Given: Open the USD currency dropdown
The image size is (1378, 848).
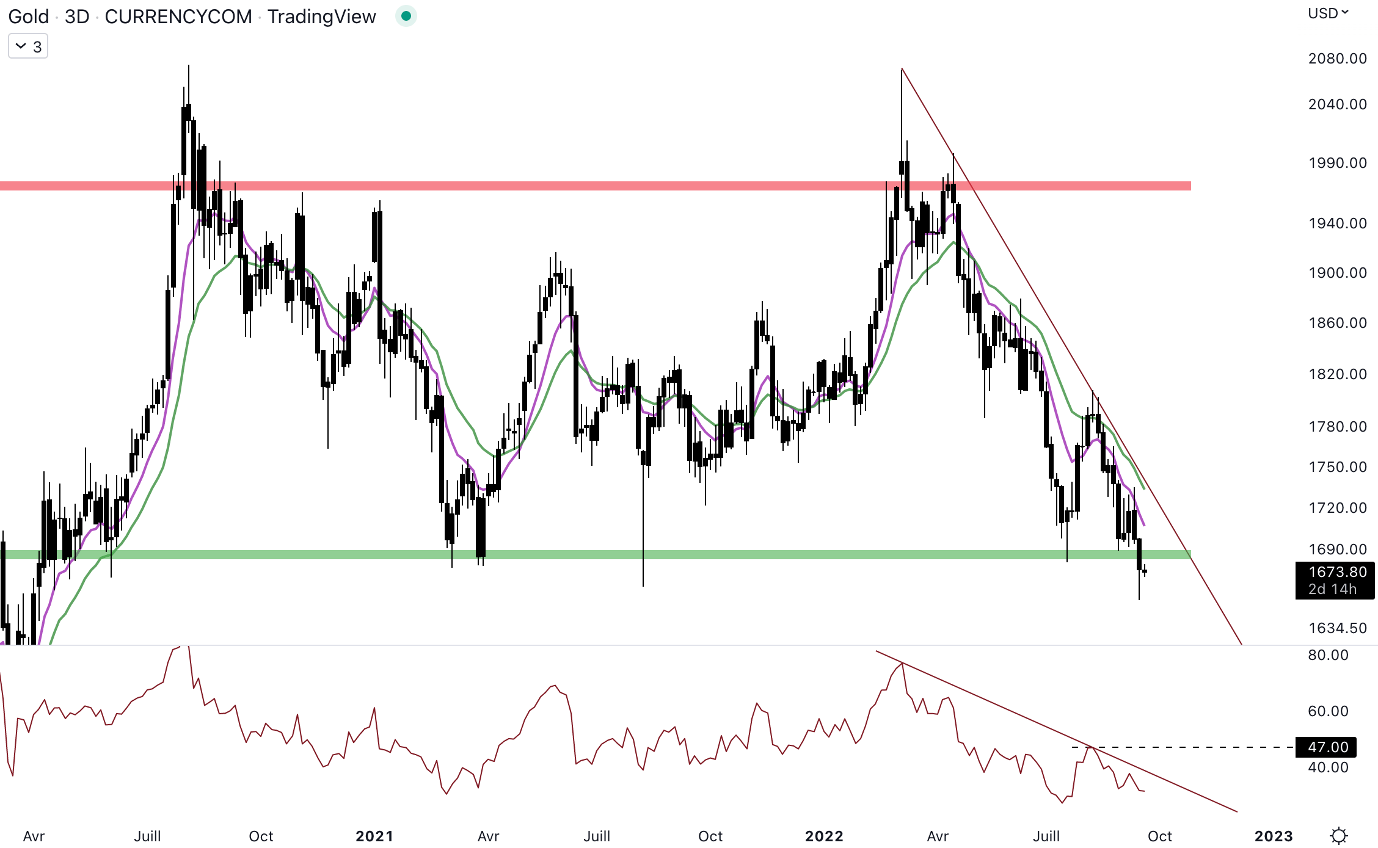Looking at the screenshot, I should click(1328, 13).
